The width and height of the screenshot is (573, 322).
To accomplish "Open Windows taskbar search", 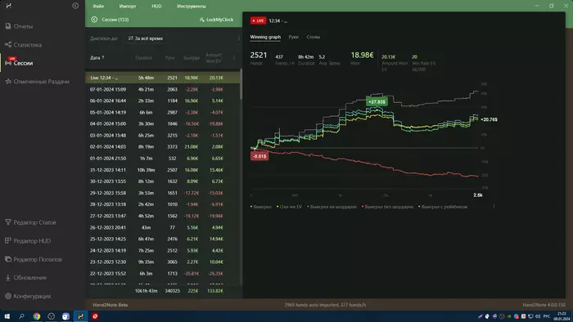I will pos(21,316).
